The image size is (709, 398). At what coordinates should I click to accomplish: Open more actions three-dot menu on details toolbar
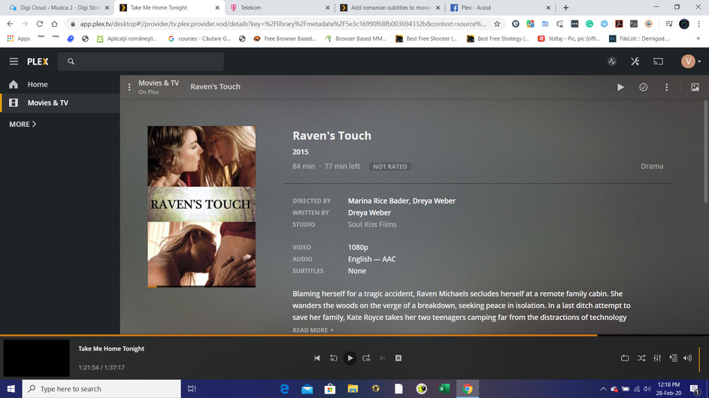click(x=666, y=87)
